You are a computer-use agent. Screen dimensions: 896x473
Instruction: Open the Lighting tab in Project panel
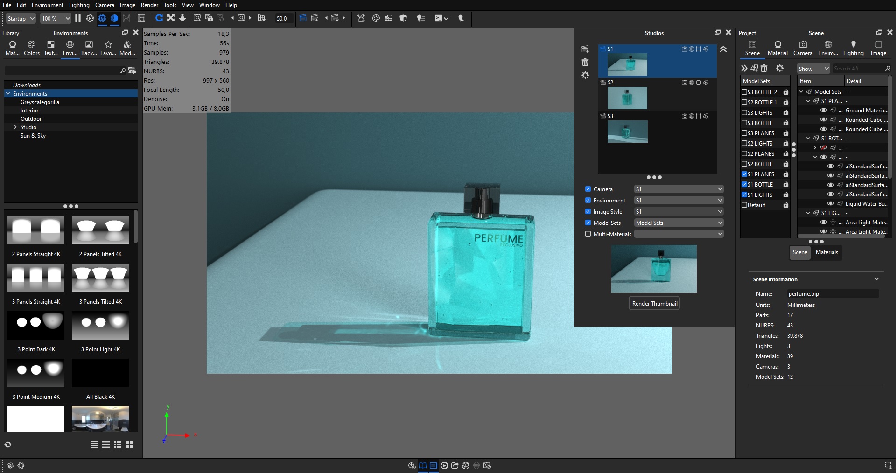tap(853, 48)
